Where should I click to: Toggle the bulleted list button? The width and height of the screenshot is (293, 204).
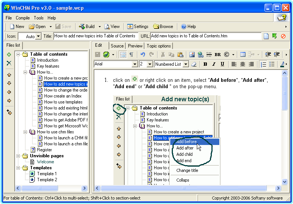pyautogui.click(x=272, y=64)
